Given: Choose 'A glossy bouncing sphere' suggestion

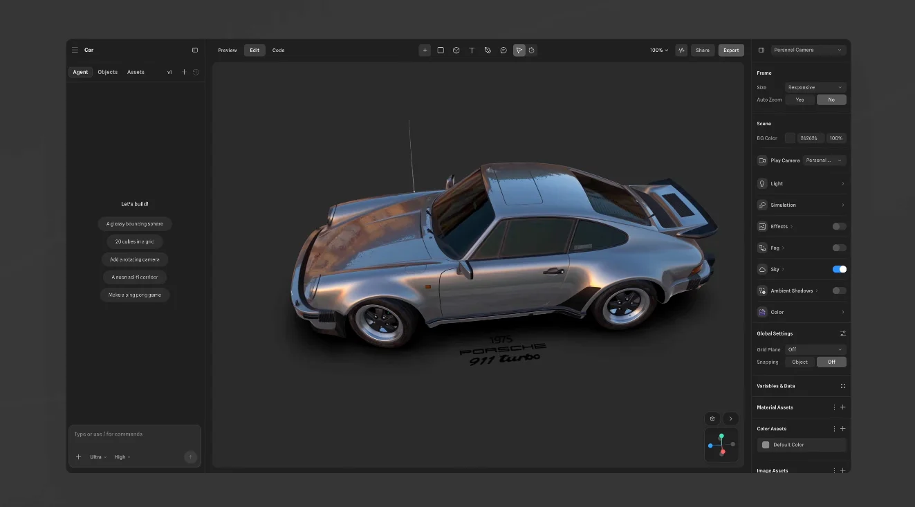Looking at the screenshot, I should (x=135, y=223).
